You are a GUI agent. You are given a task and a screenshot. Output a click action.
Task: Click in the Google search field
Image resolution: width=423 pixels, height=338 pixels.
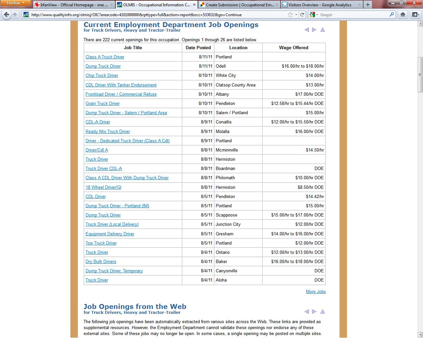pyautogui.click(x=354, y=15)
